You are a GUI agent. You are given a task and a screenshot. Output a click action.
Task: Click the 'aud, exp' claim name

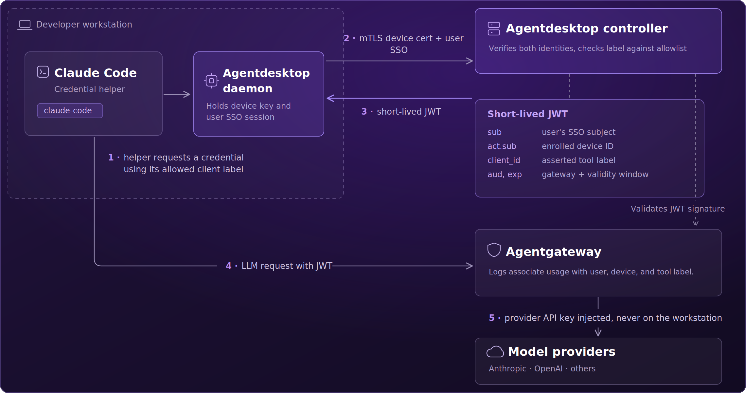[x=505, y=175]
